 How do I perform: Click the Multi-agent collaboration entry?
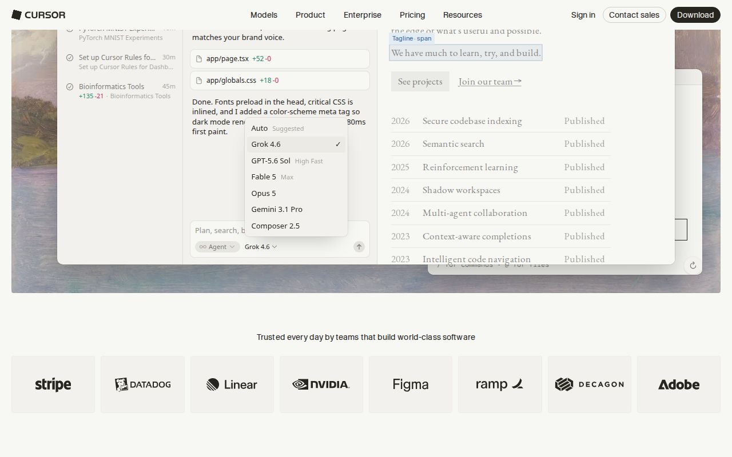coord(501,213)
